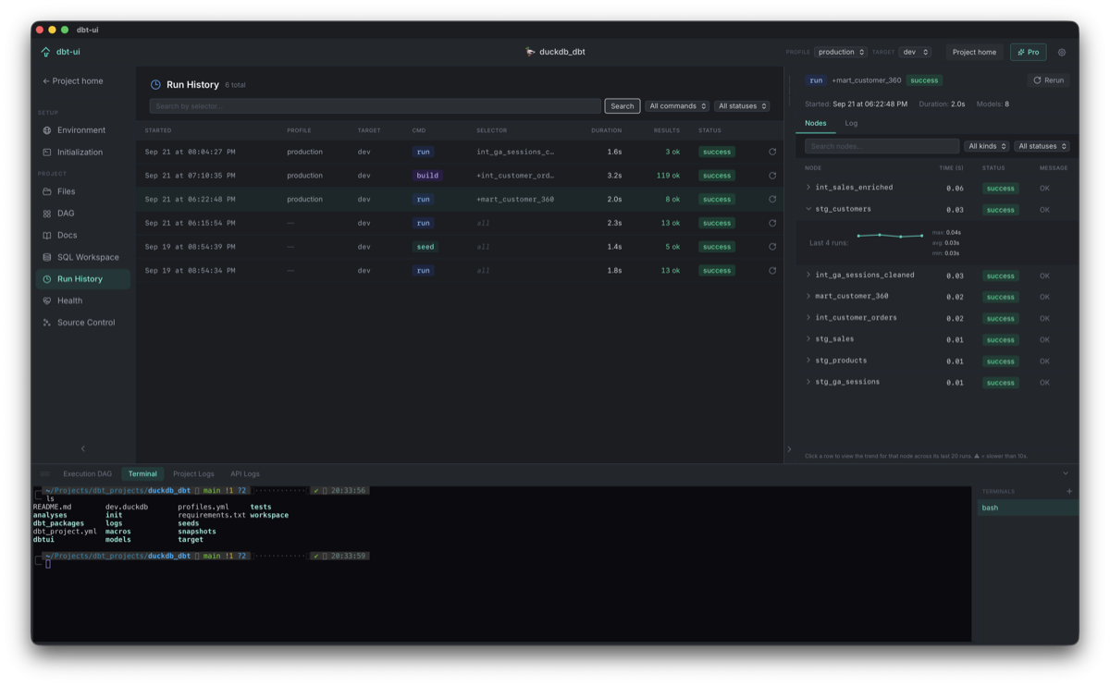
Task: Focus the Search by selector field
Action: [x=376, y=106]
